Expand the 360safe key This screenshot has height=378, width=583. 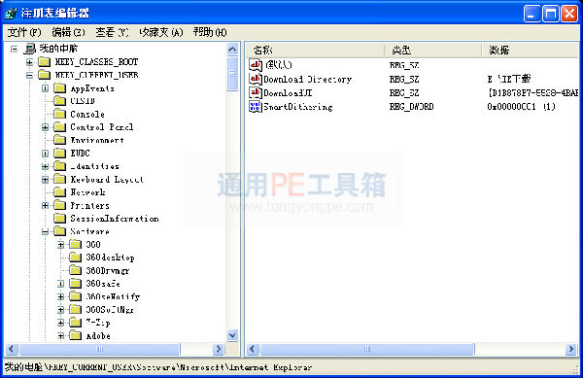point(60,284)
